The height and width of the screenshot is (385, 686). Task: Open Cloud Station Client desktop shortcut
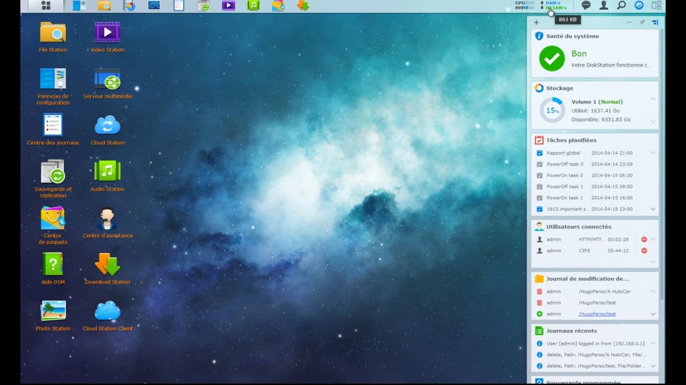(x=107, y=315)
